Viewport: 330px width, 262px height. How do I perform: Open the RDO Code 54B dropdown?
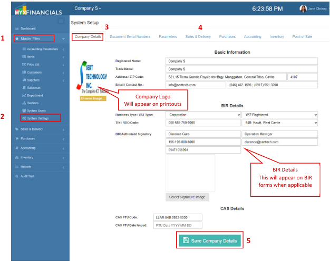tap(280, 123)
